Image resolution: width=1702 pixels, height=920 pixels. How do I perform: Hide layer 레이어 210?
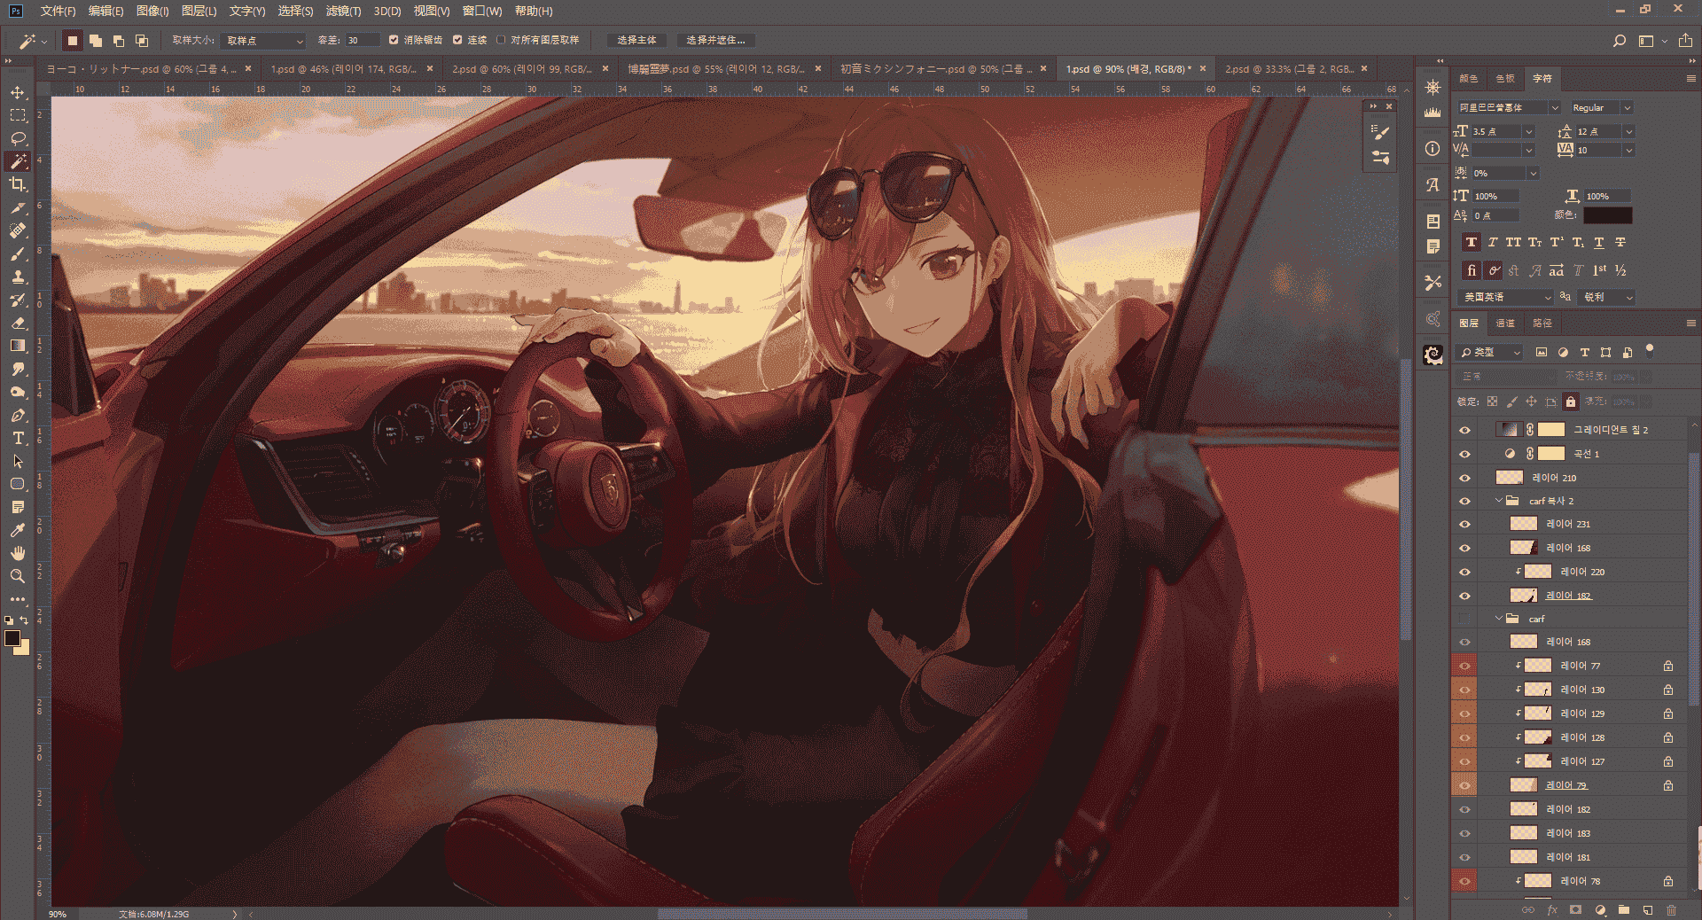tap(1464, 478)
